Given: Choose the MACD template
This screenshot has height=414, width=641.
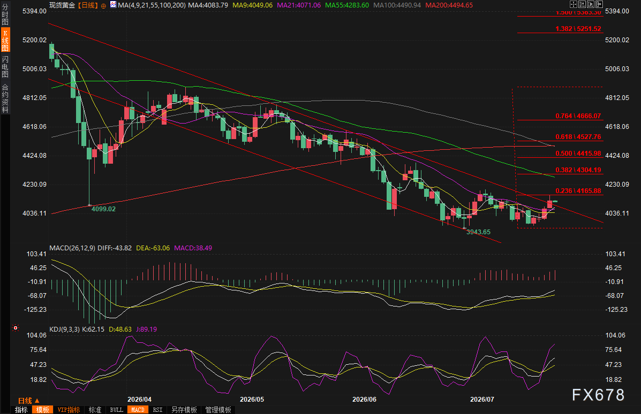Looking at the screenshot, I should (x=138, y=410).
